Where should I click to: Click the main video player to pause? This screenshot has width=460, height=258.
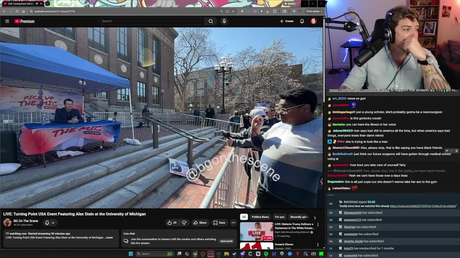point(161,118)
